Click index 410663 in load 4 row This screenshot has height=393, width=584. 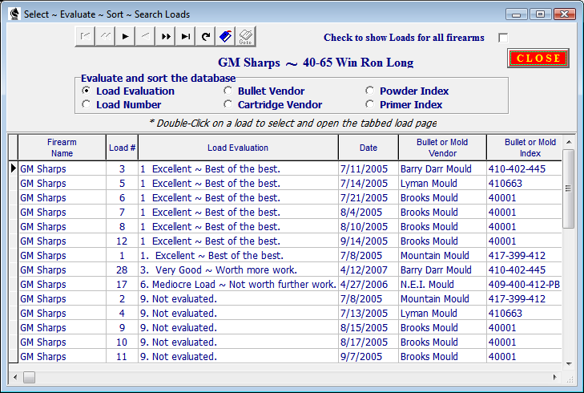[x=525, y=314]
